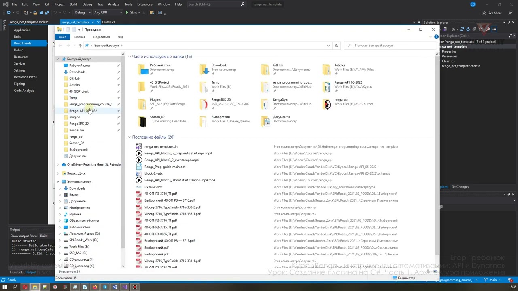Open the Вид ribbon tab
The height and width of the screenshot is (291, 518).
tap(120, 37)
